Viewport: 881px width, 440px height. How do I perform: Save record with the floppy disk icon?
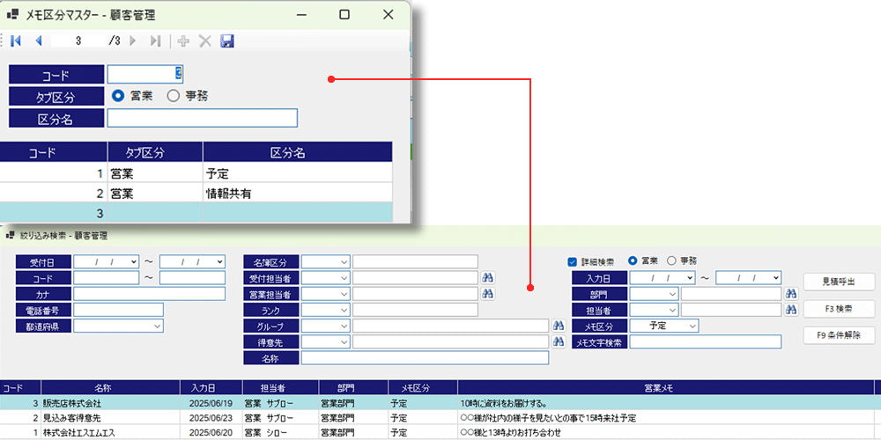(227, 40)
